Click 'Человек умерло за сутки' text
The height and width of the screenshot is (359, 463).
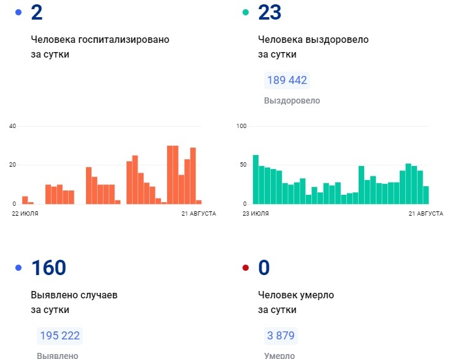point(296,302)
